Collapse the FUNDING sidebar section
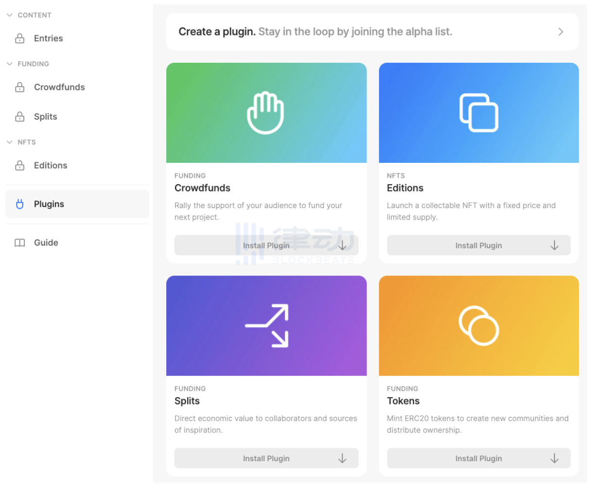The width and height of the screenshot is (590, 488). click(x=10, y=64)
